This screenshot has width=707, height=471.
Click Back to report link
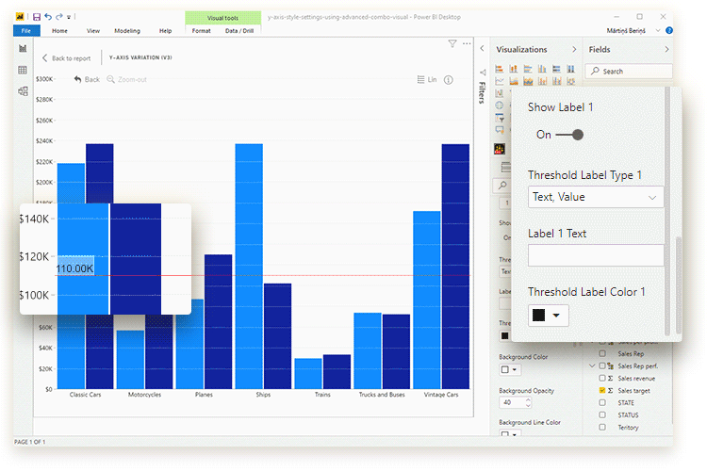pos(66,58)
